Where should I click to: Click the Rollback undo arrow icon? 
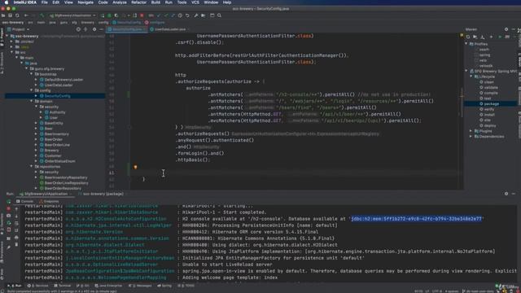click(x=187, y=15)
